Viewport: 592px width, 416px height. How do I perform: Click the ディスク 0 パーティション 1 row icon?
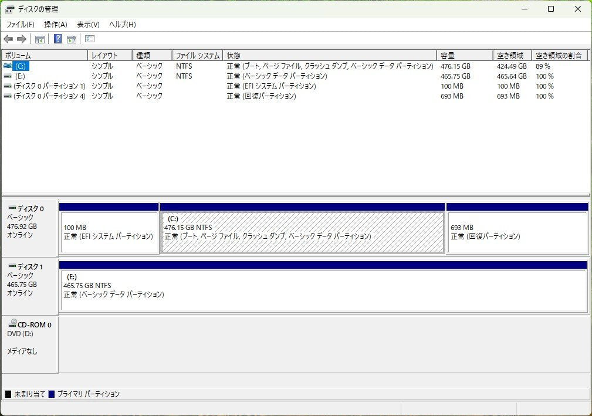coord(8,86)
